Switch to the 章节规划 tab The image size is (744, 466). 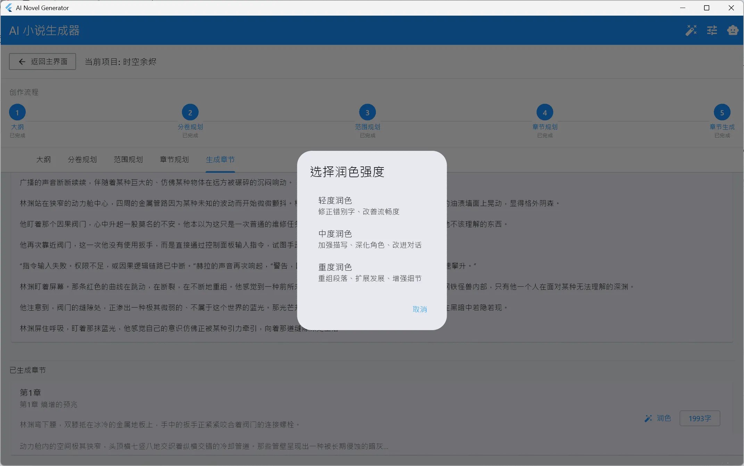coord(174,160)
